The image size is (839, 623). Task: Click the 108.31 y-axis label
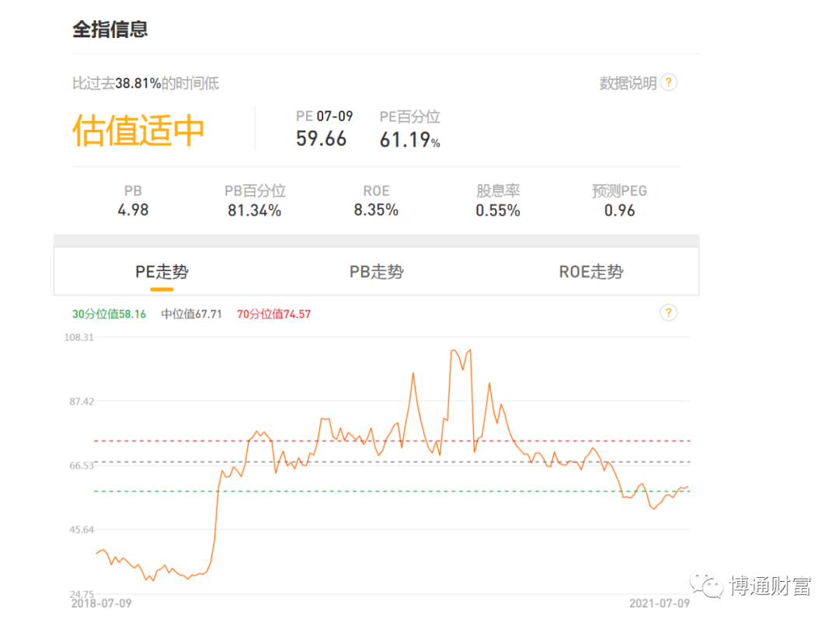tap(78, 337)
